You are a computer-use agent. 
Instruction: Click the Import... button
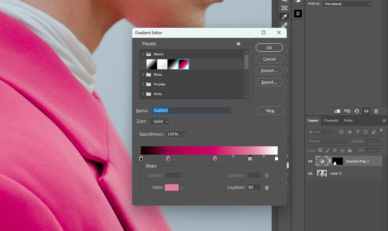click(x=269, y=71)
